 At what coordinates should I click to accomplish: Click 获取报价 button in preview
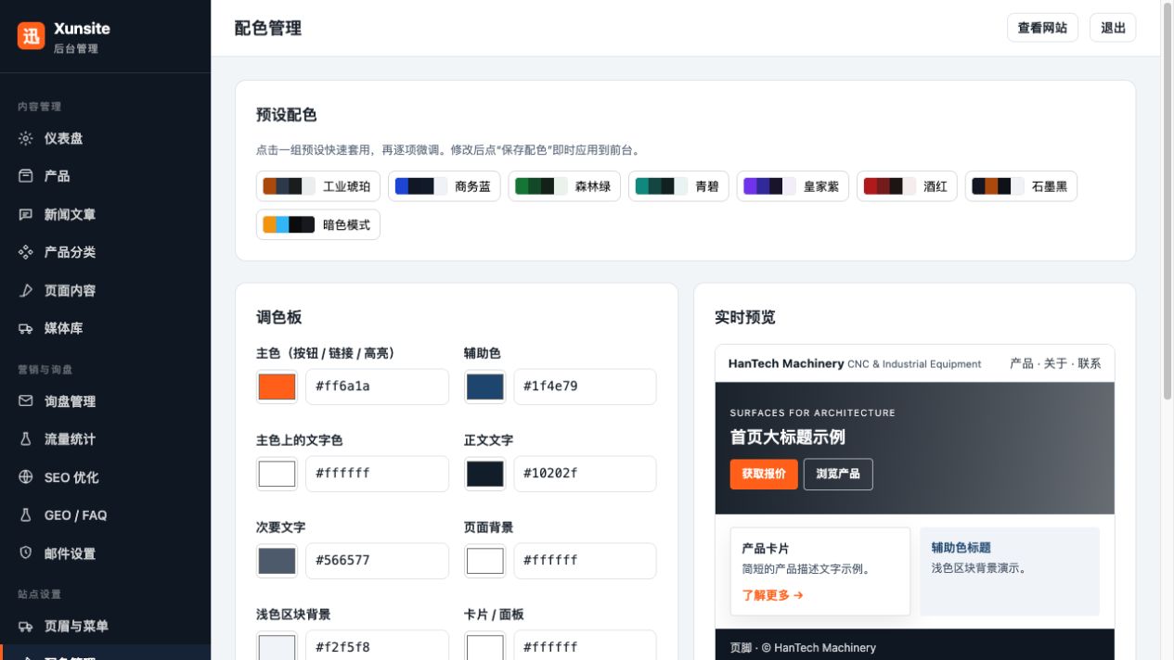click(764, 474)
